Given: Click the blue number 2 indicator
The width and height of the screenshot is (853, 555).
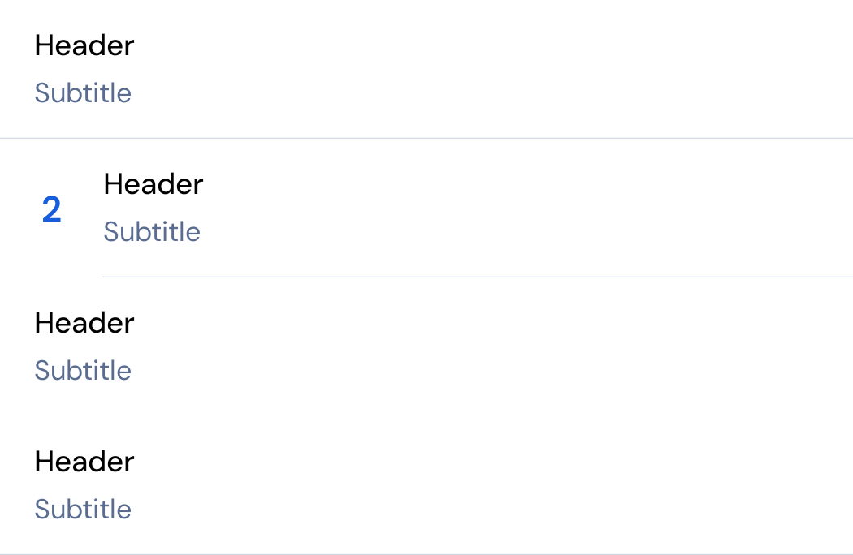Looking at the screenshot, I should tap(52, 209).
